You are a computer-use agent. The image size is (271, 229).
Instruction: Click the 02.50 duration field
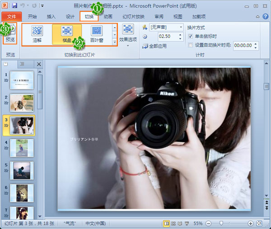[x=168, y=36]
